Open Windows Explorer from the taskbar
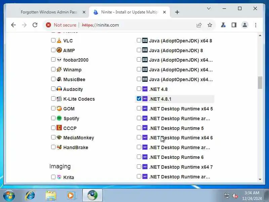Image resolution: width=269 pixels, height=202 pixels. point(51,196)
